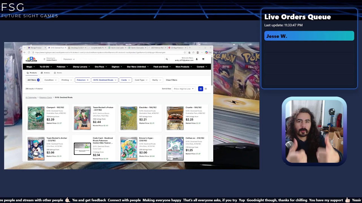Select the Articles tab
The width and height of the screenshot is (362, 203).
tap(45, 73)
